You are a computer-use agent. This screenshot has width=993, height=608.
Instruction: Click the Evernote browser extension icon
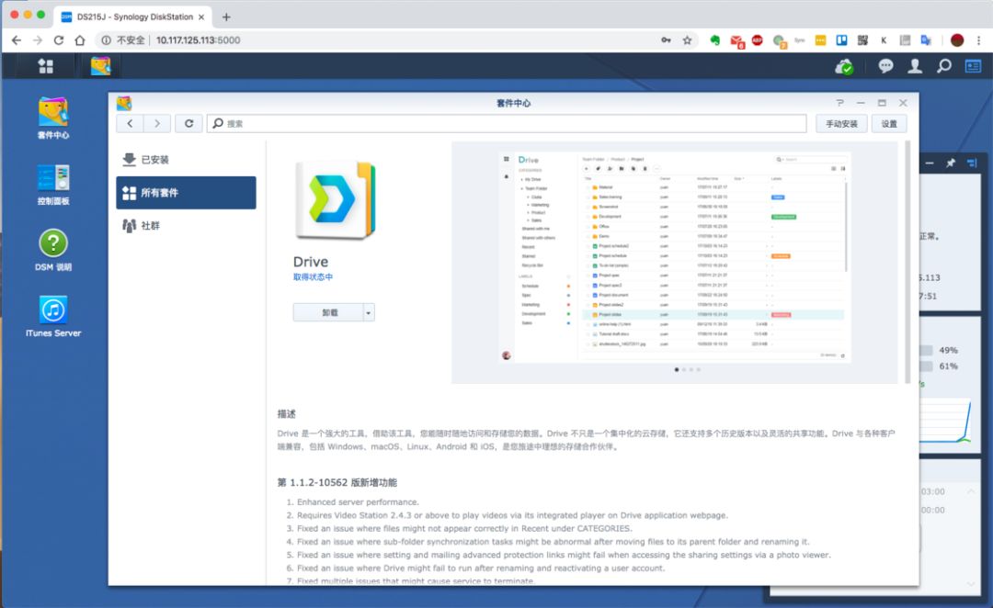pyautogui.click(x=715, y=40)
